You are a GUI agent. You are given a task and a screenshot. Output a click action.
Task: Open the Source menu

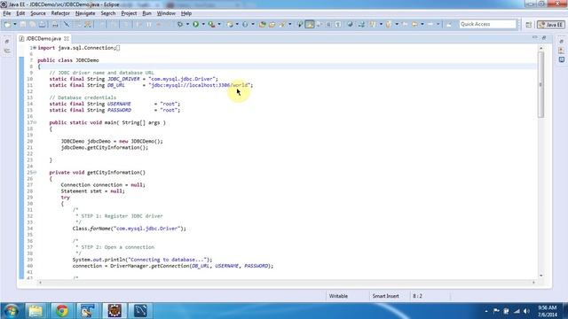[x=38, y=13]
